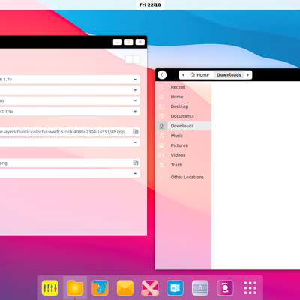Open Pictures in the Files sidebar

tap(183, 145)
